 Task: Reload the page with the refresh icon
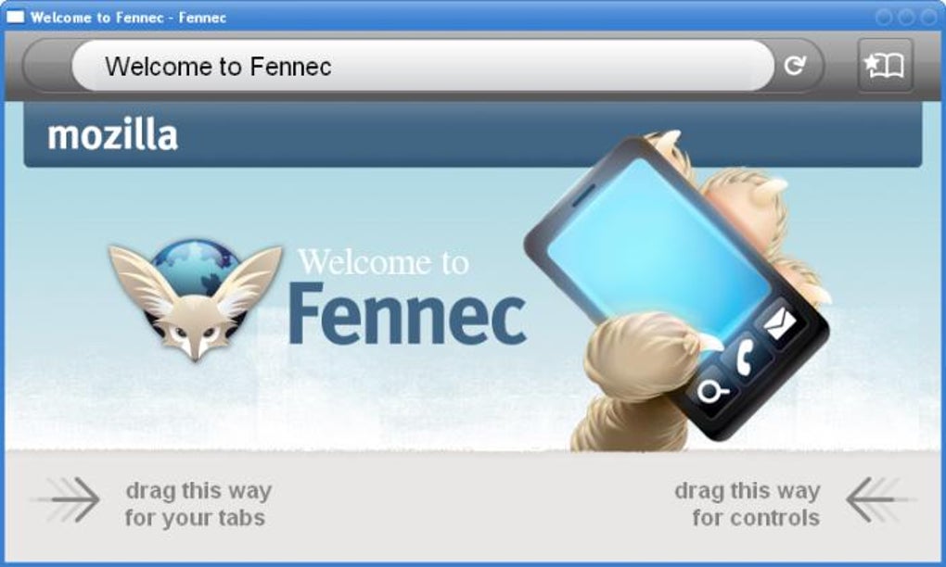(795, 65)
